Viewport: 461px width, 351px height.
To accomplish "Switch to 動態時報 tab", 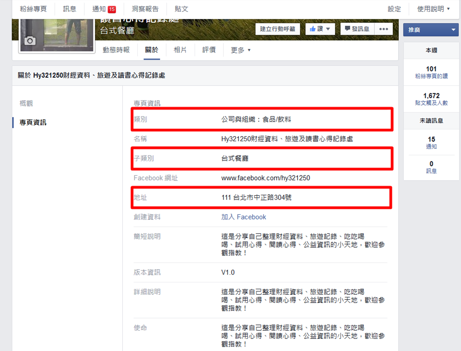I will [116, 50].
